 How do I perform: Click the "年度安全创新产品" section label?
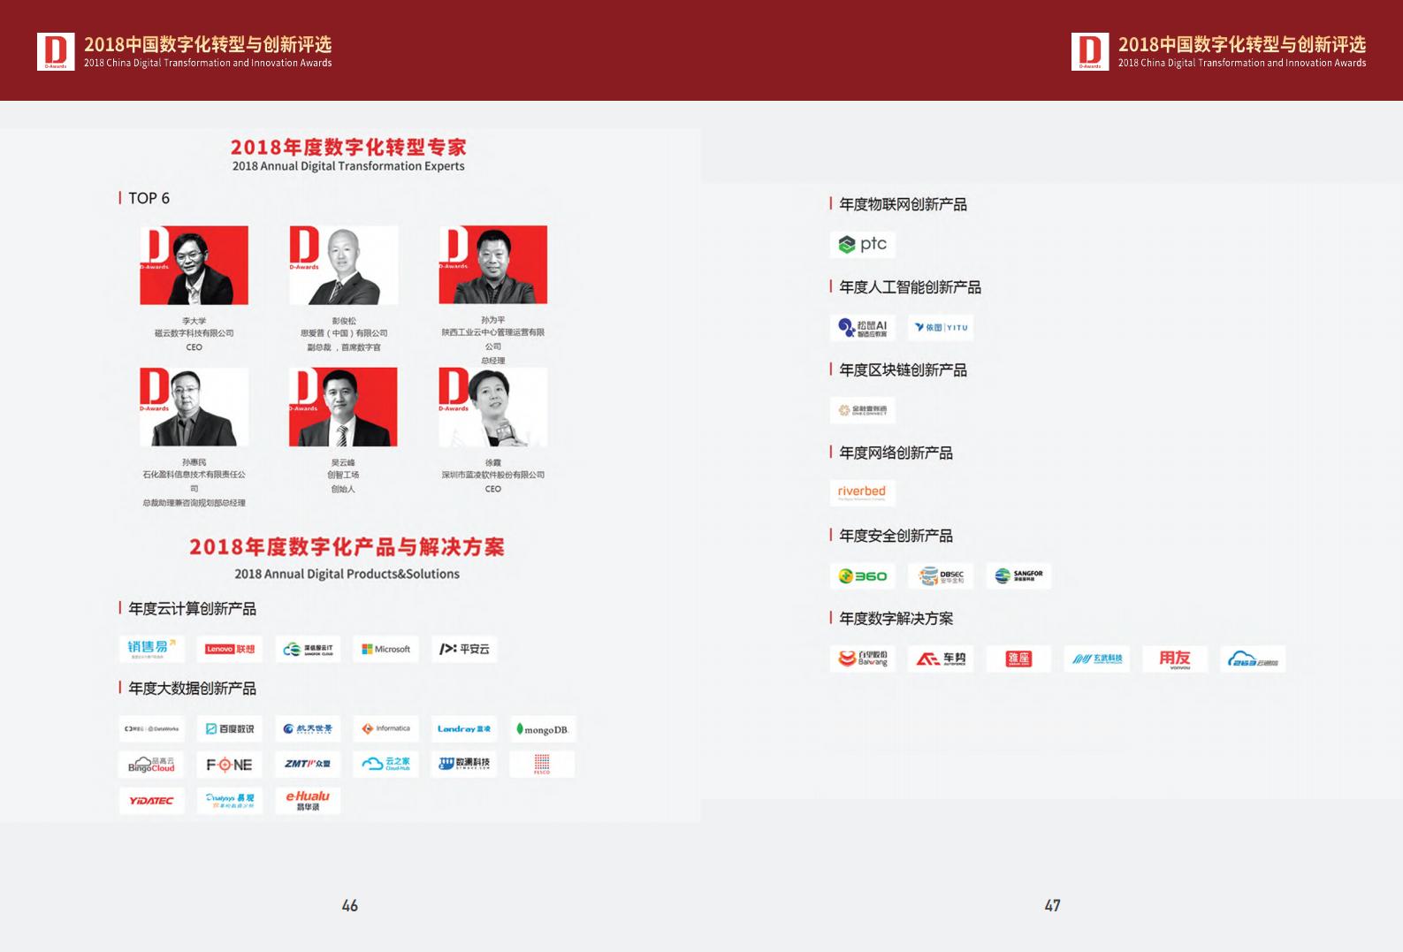[896, 536]
